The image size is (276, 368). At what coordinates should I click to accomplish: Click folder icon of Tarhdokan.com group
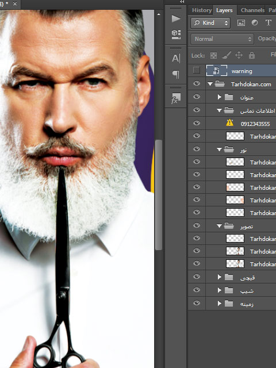tap(220, 84)
